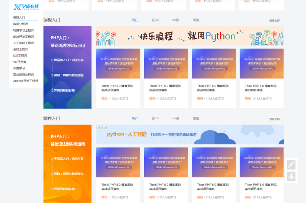
Task: Select 中级 tab in lower 编程入门 section
Action: click(x=176, y=119)
